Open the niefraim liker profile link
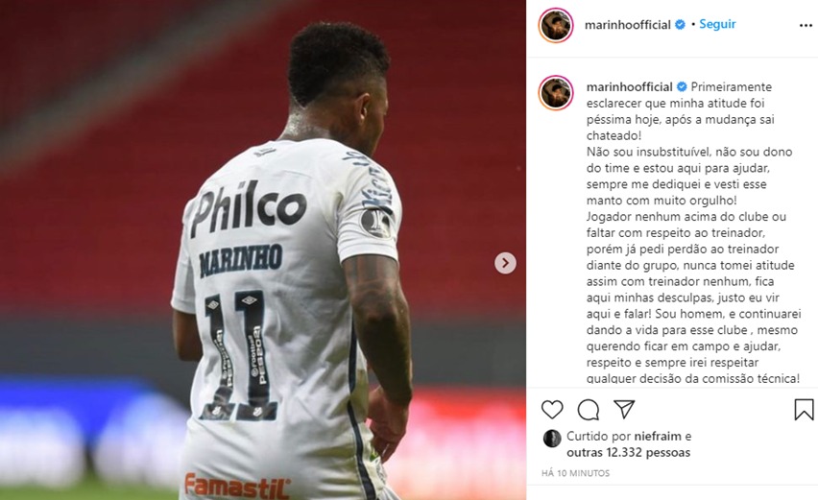 click(x=658, y=436)
